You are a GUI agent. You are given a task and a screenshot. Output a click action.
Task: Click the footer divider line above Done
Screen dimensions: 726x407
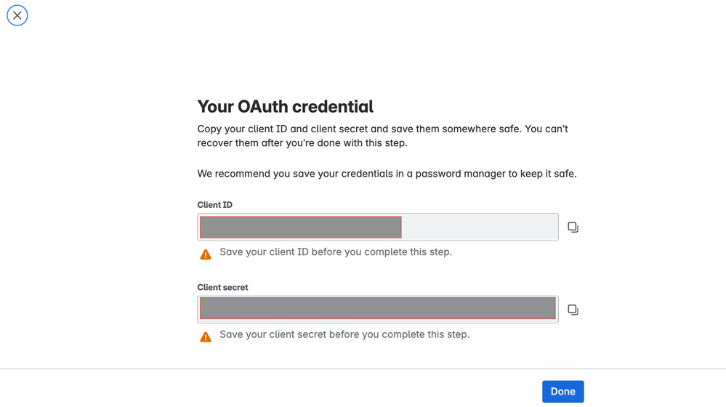click(363, 368)
